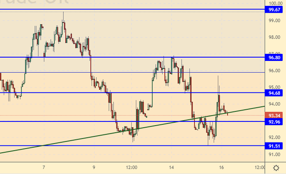
Task: Select the 92.96 price level tag
Action: click(x=275, y=122)
